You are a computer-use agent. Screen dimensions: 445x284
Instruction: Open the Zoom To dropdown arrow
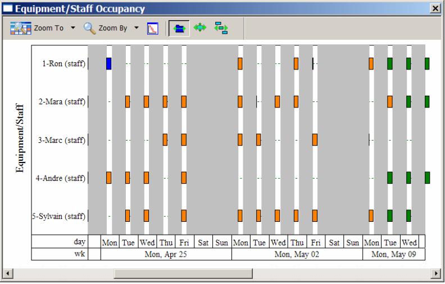(73, 28)
